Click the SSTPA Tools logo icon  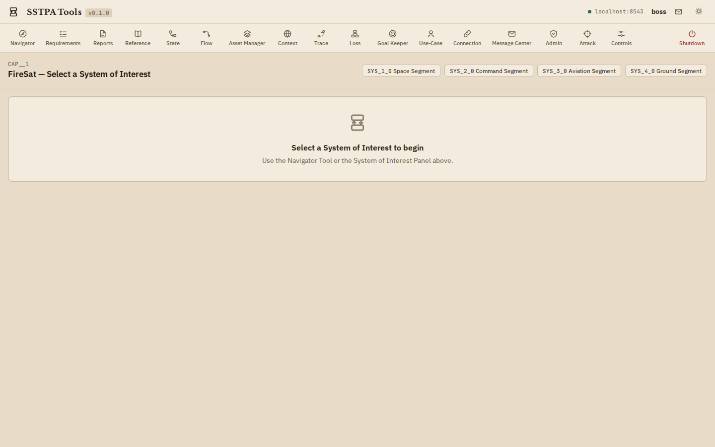tap(13, 12)
